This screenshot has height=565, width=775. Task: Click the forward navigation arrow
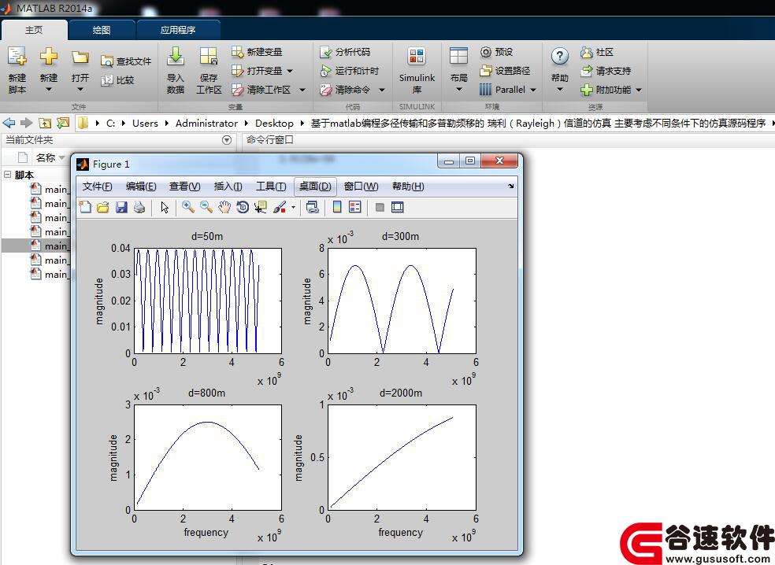(26, 123)
